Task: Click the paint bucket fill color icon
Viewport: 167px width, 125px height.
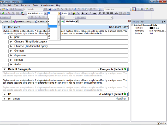Action: [78, 13]
